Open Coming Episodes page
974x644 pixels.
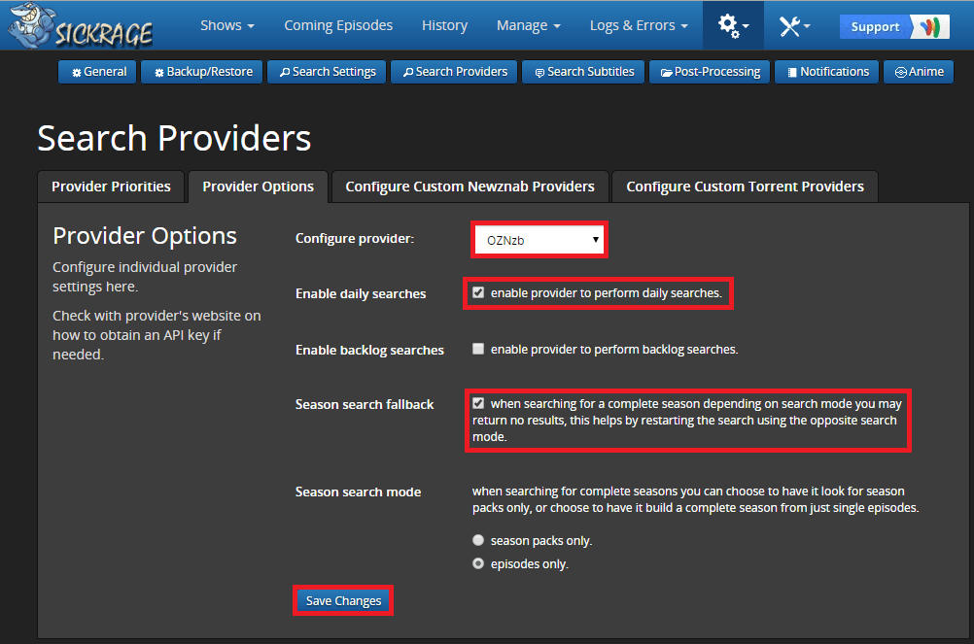point(338,25)
